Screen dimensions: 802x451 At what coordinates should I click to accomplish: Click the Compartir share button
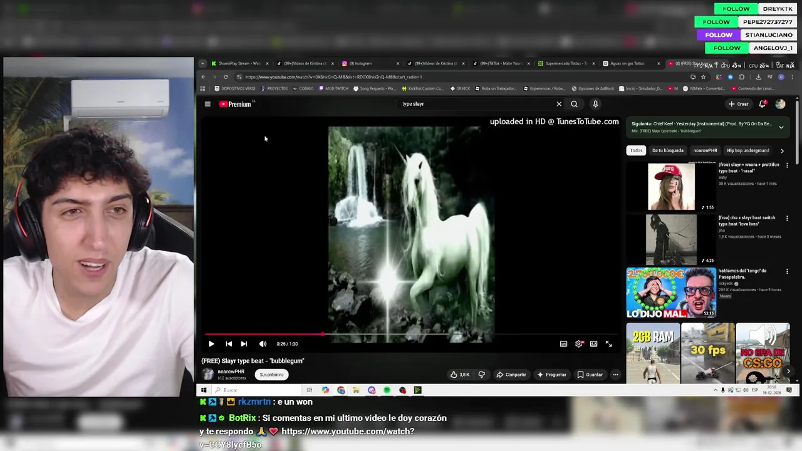(x=511, y=375)
